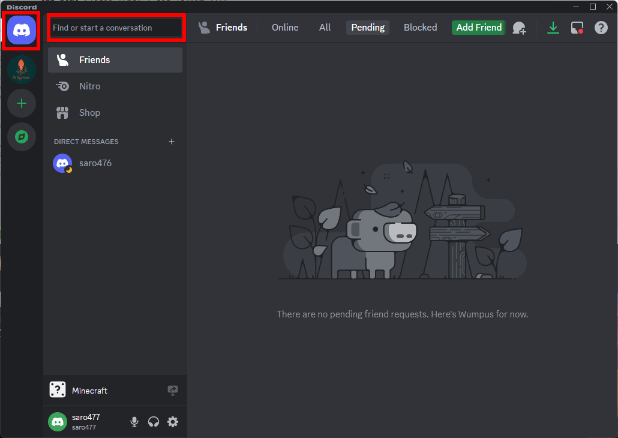The height and width of the screenshot is (438, 618).
Task: Switch to the Blocked tab
Action: pos(420,28)
